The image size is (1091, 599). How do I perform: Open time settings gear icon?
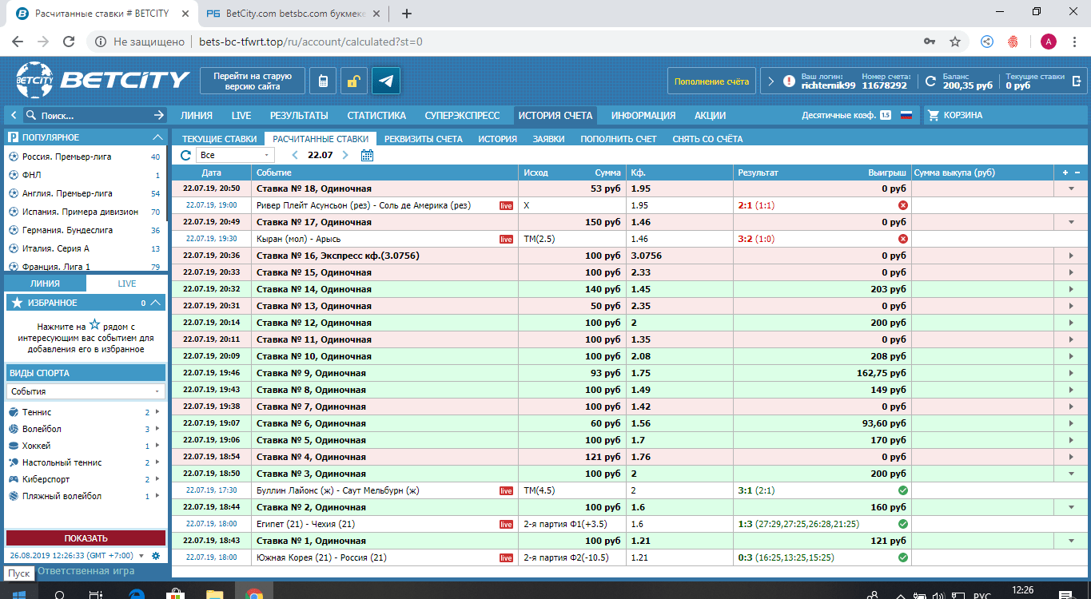pyautogui.click(x=156, y=556)
